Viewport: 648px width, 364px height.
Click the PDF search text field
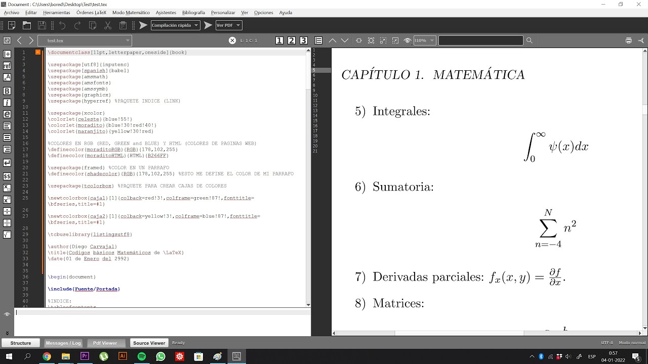(481, 40)
